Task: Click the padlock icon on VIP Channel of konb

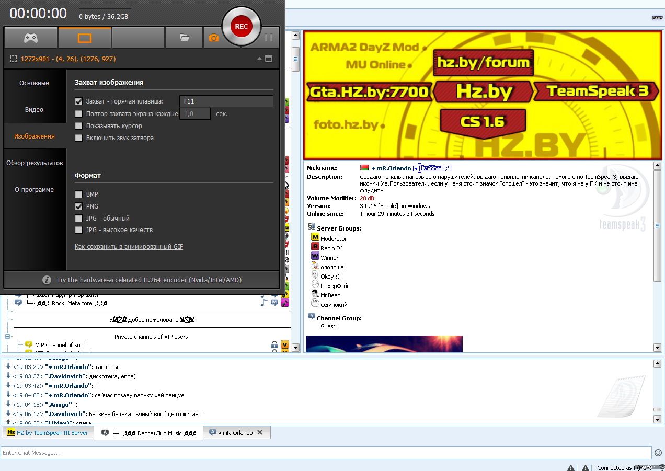Action: [274, 345]
